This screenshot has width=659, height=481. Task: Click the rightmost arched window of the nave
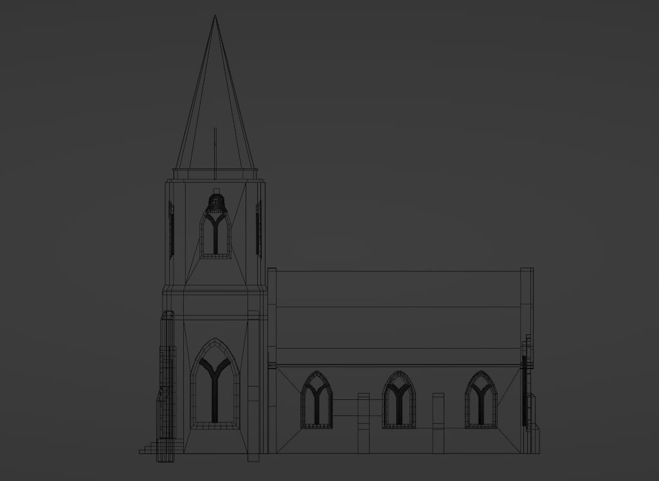(481, 400)
